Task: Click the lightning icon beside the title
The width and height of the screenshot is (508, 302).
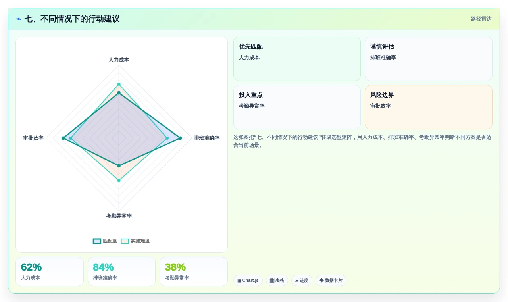Action: point(19,19)
